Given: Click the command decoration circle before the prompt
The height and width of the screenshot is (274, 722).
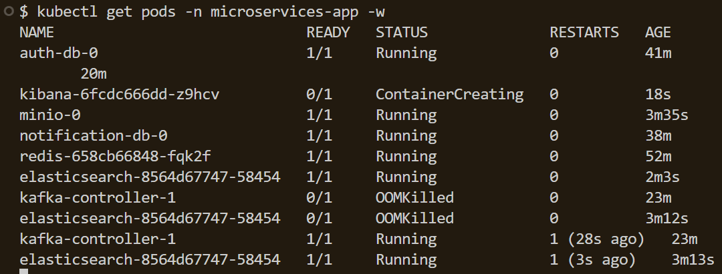Looking at the screenshot, I should [6, 11].
